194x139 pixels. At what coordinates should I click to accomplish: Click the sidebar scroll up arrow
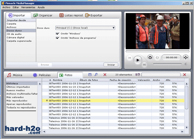click(40, 84)
